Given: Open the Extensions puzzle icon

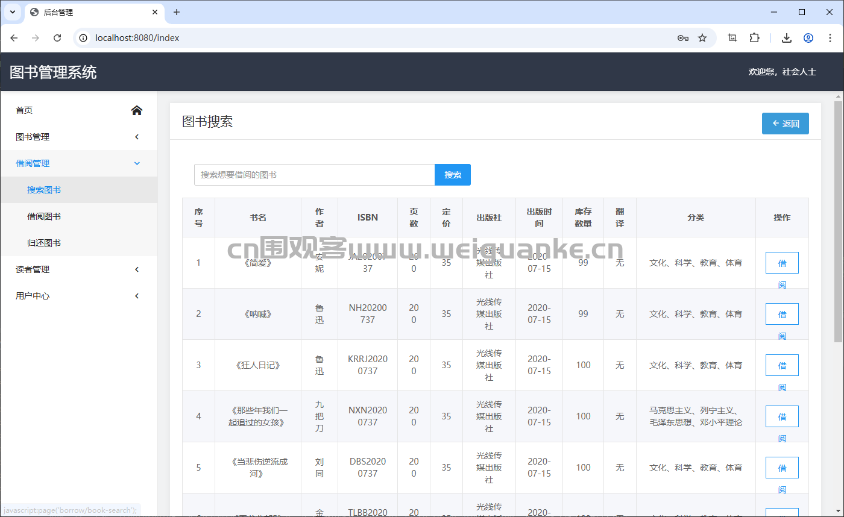Looking at the screenshot, I should tap(754, 38).
